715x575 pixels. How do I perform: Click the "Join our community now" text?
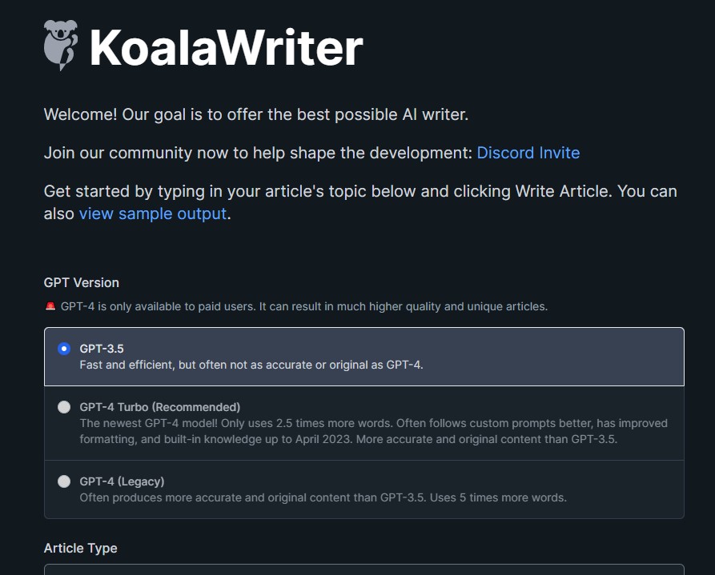[x=258, y=153]
